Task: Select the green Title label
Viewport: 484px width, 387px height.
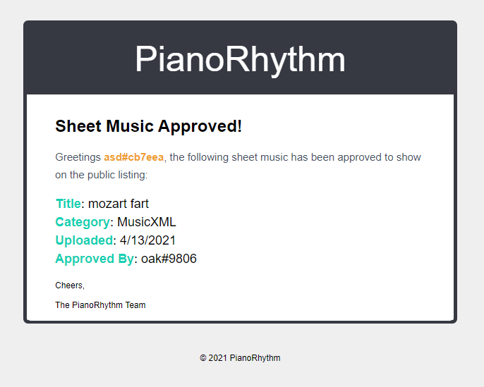Action: pos(68,204)
